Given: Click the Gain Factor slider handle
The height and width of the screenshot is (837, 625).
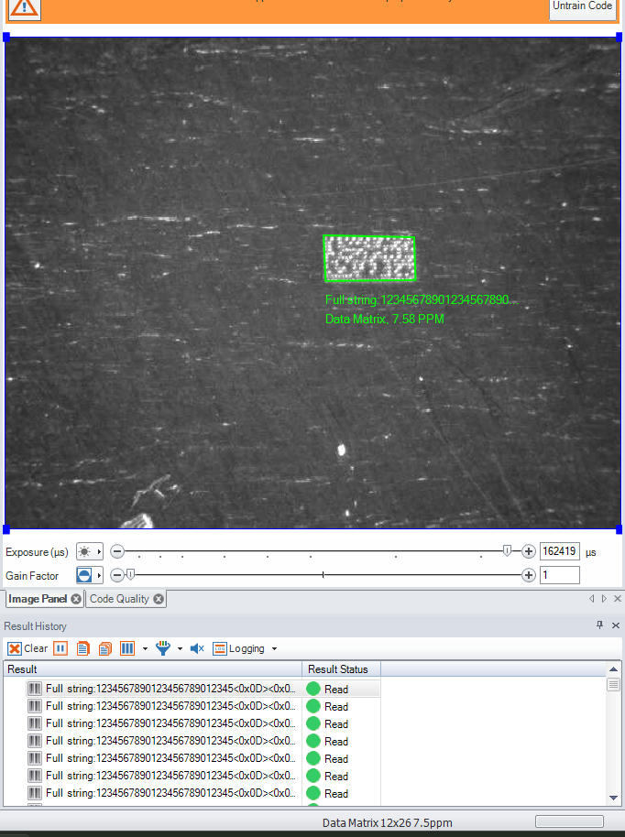Looking at the screenshot, I should coord(130,574).
